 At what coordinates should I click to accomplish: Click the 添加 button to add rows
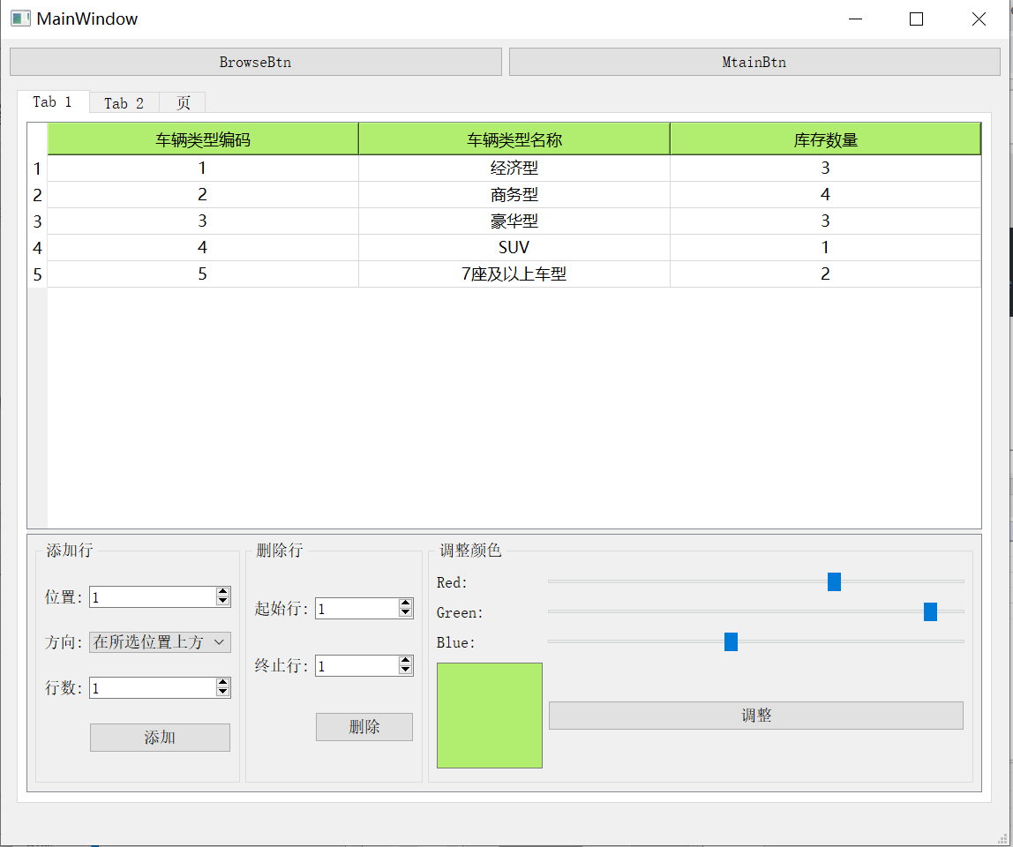tap(159, 737)
